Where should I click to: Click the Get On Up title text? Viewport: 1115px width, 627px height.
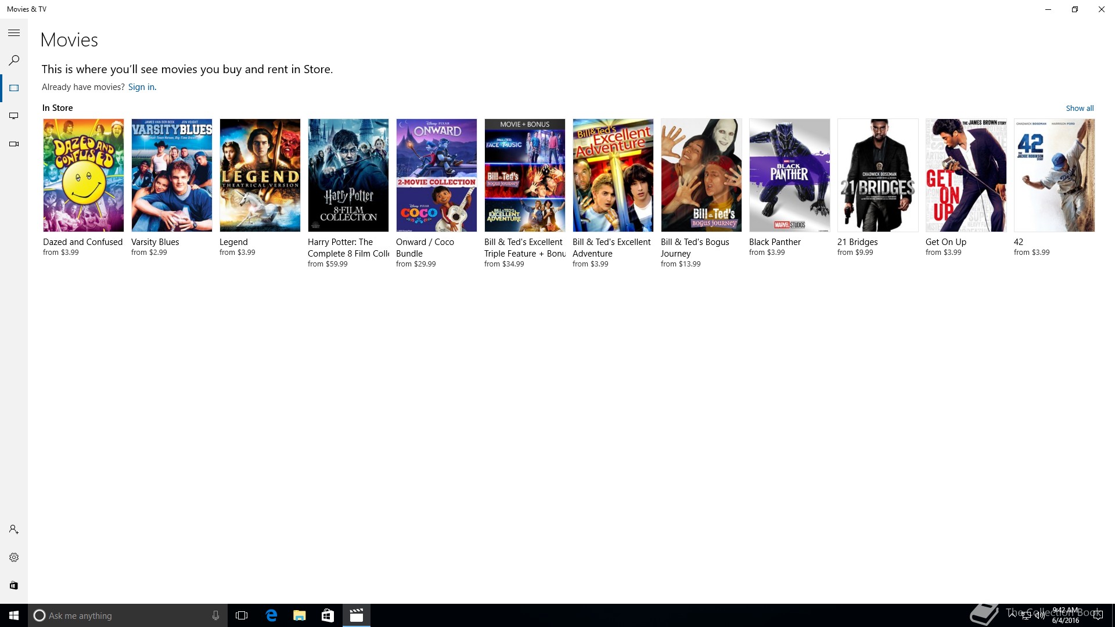pyautogui.click(x=946, y=242)
